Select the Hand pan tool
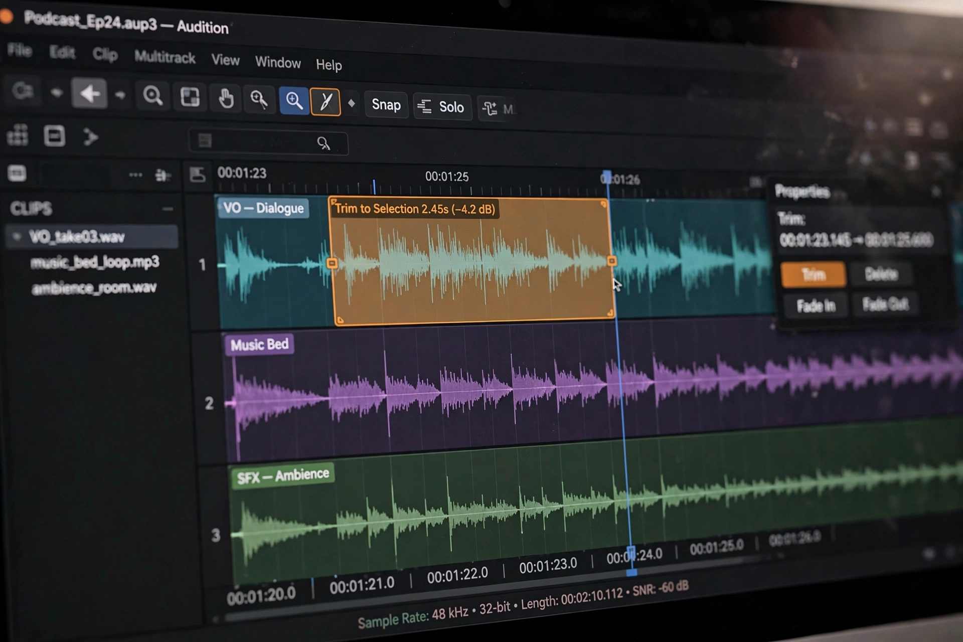Image resolution: width=963 pixels, height=642 pixels. [226, 98]
